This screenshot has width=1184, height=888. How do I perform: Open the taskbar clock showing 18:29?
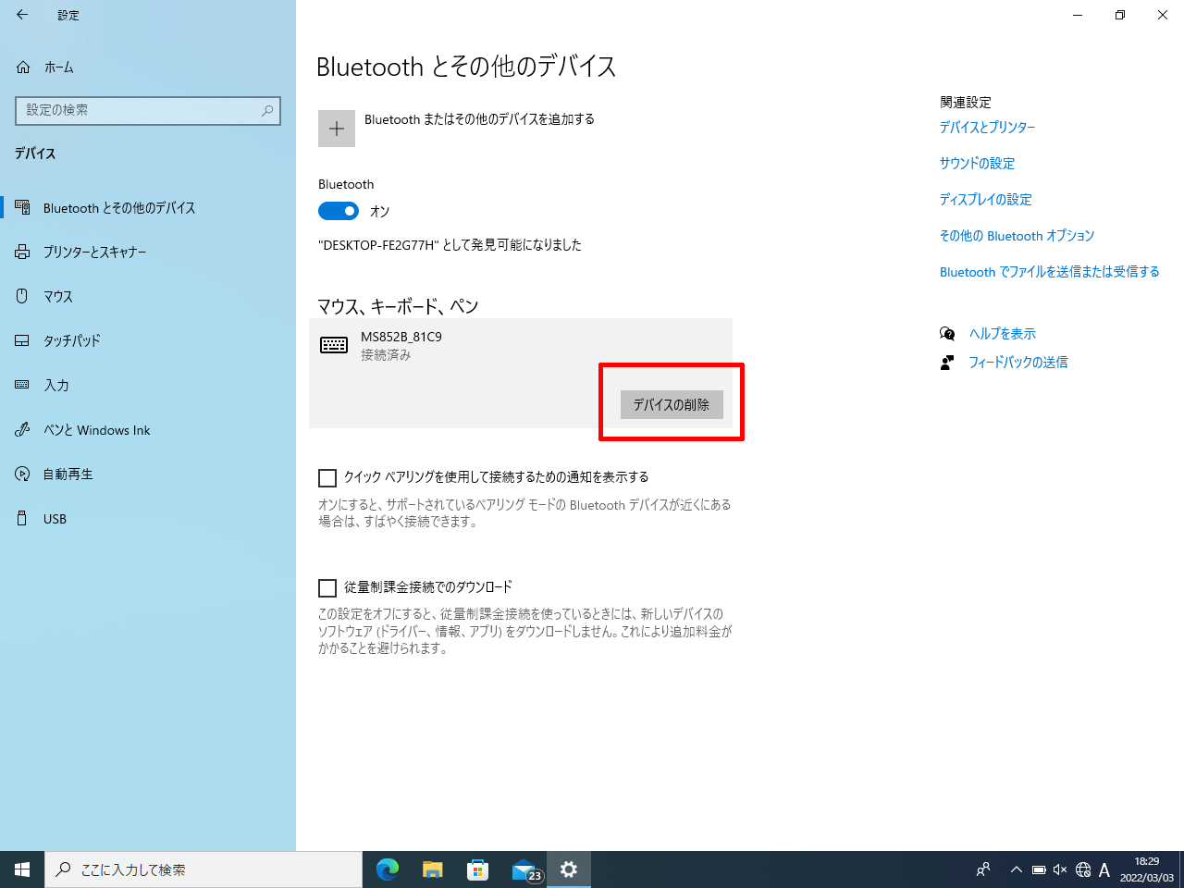pyautogui.click(x=1147, y=869)
